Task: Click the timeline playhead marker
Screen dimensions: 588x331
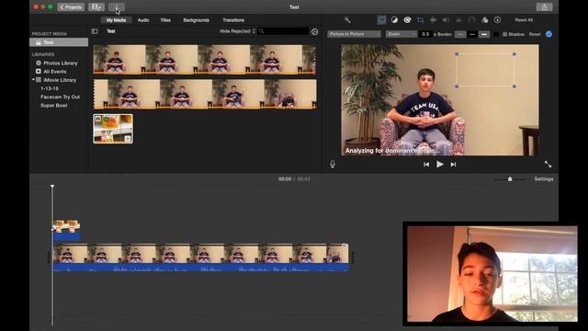Action: [x=52, y=187]
